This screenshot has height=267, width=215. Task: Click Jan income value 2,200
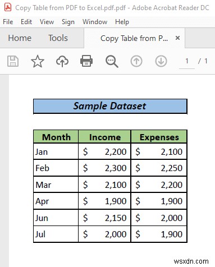(116, 151)
